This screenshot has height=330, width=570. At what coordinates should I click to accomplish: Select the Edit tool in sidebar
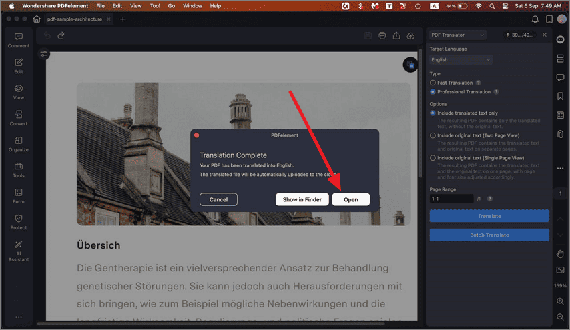point(19,66)
